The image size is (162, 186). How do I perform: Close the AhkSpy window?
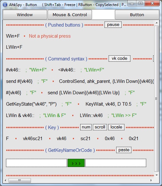click(x=152, y=3)
